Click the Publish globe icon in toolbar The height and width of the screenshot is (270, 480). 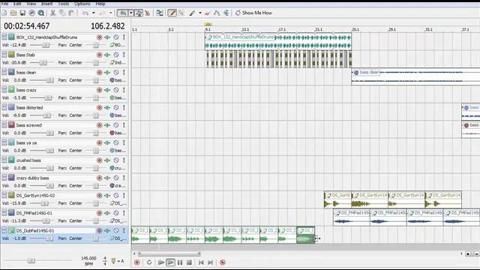[x=31, y=13]
